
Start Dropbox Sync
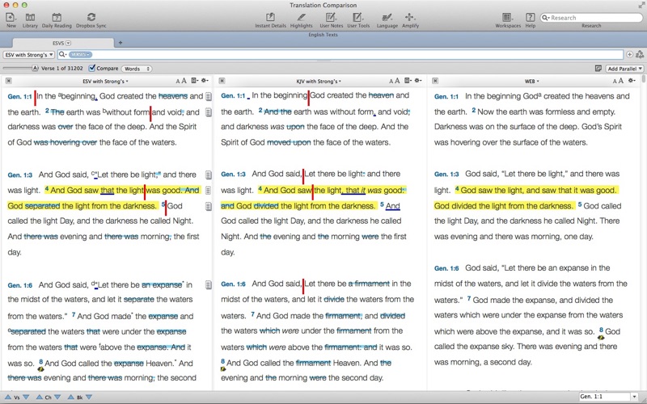pyautogui.click(x=91, y=17)
